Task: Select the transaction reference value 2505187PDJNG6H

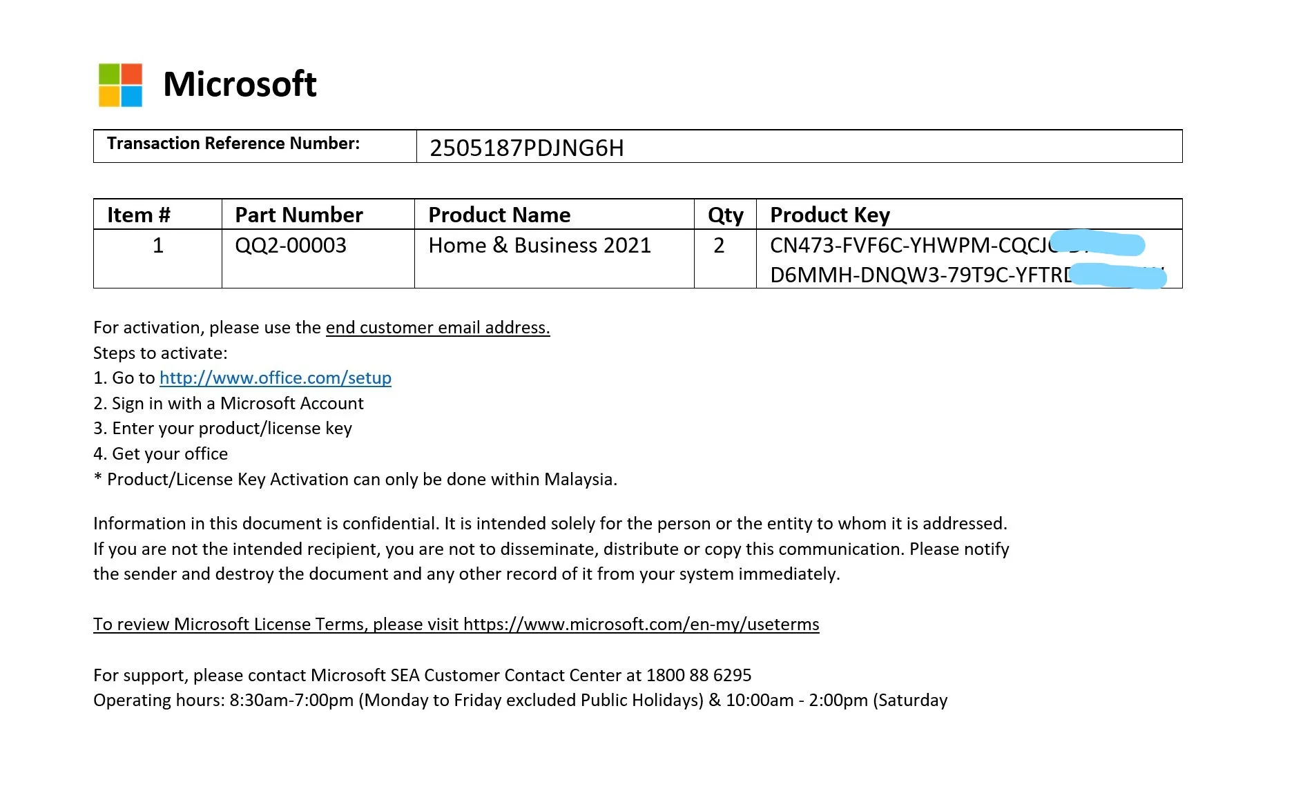Action: pyautogui.click(x=526, y=148)
